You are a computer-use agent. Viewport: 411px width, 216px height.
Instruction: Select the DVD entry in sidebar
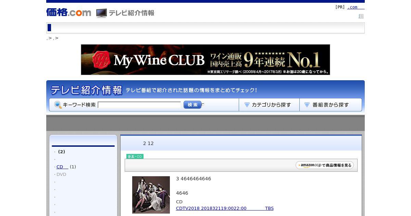click(61, 175)
